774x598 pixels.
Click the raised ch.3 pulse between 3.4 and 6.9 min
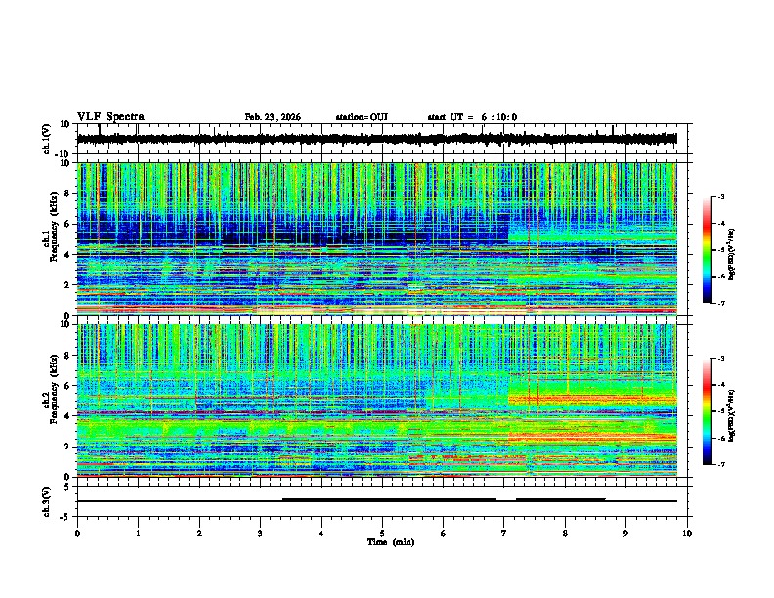pyautogui.click(x=389, y=499)
